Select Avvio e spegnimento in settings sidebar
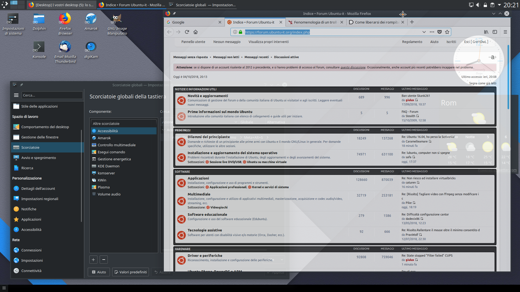Image resolution: width=520 pixels, height=292 pixels. 45,158
